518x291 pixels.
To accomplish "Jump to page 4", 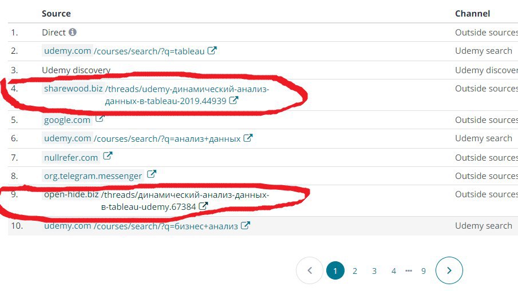I will tap(394, 271).
